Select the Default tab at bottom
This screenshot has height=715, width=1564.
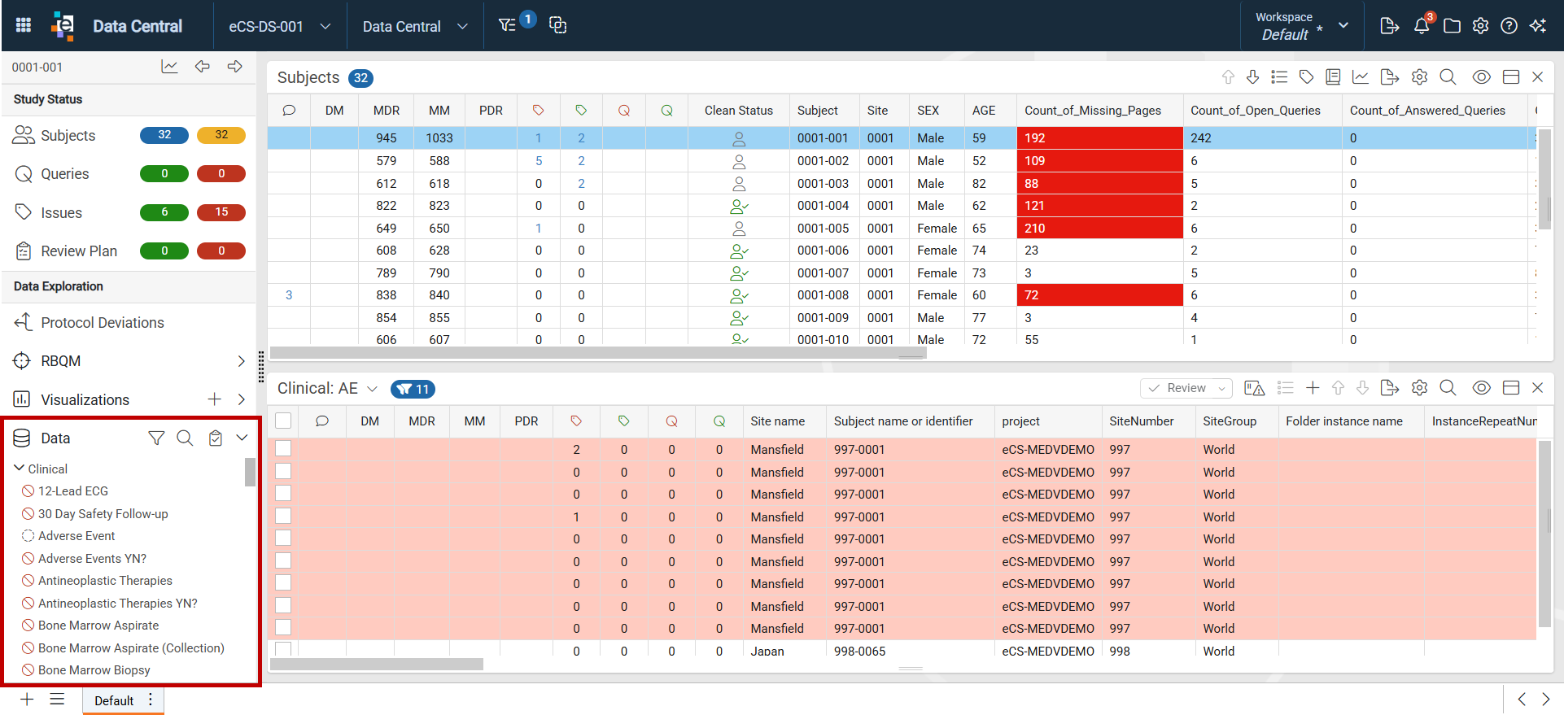coord(114,700)
